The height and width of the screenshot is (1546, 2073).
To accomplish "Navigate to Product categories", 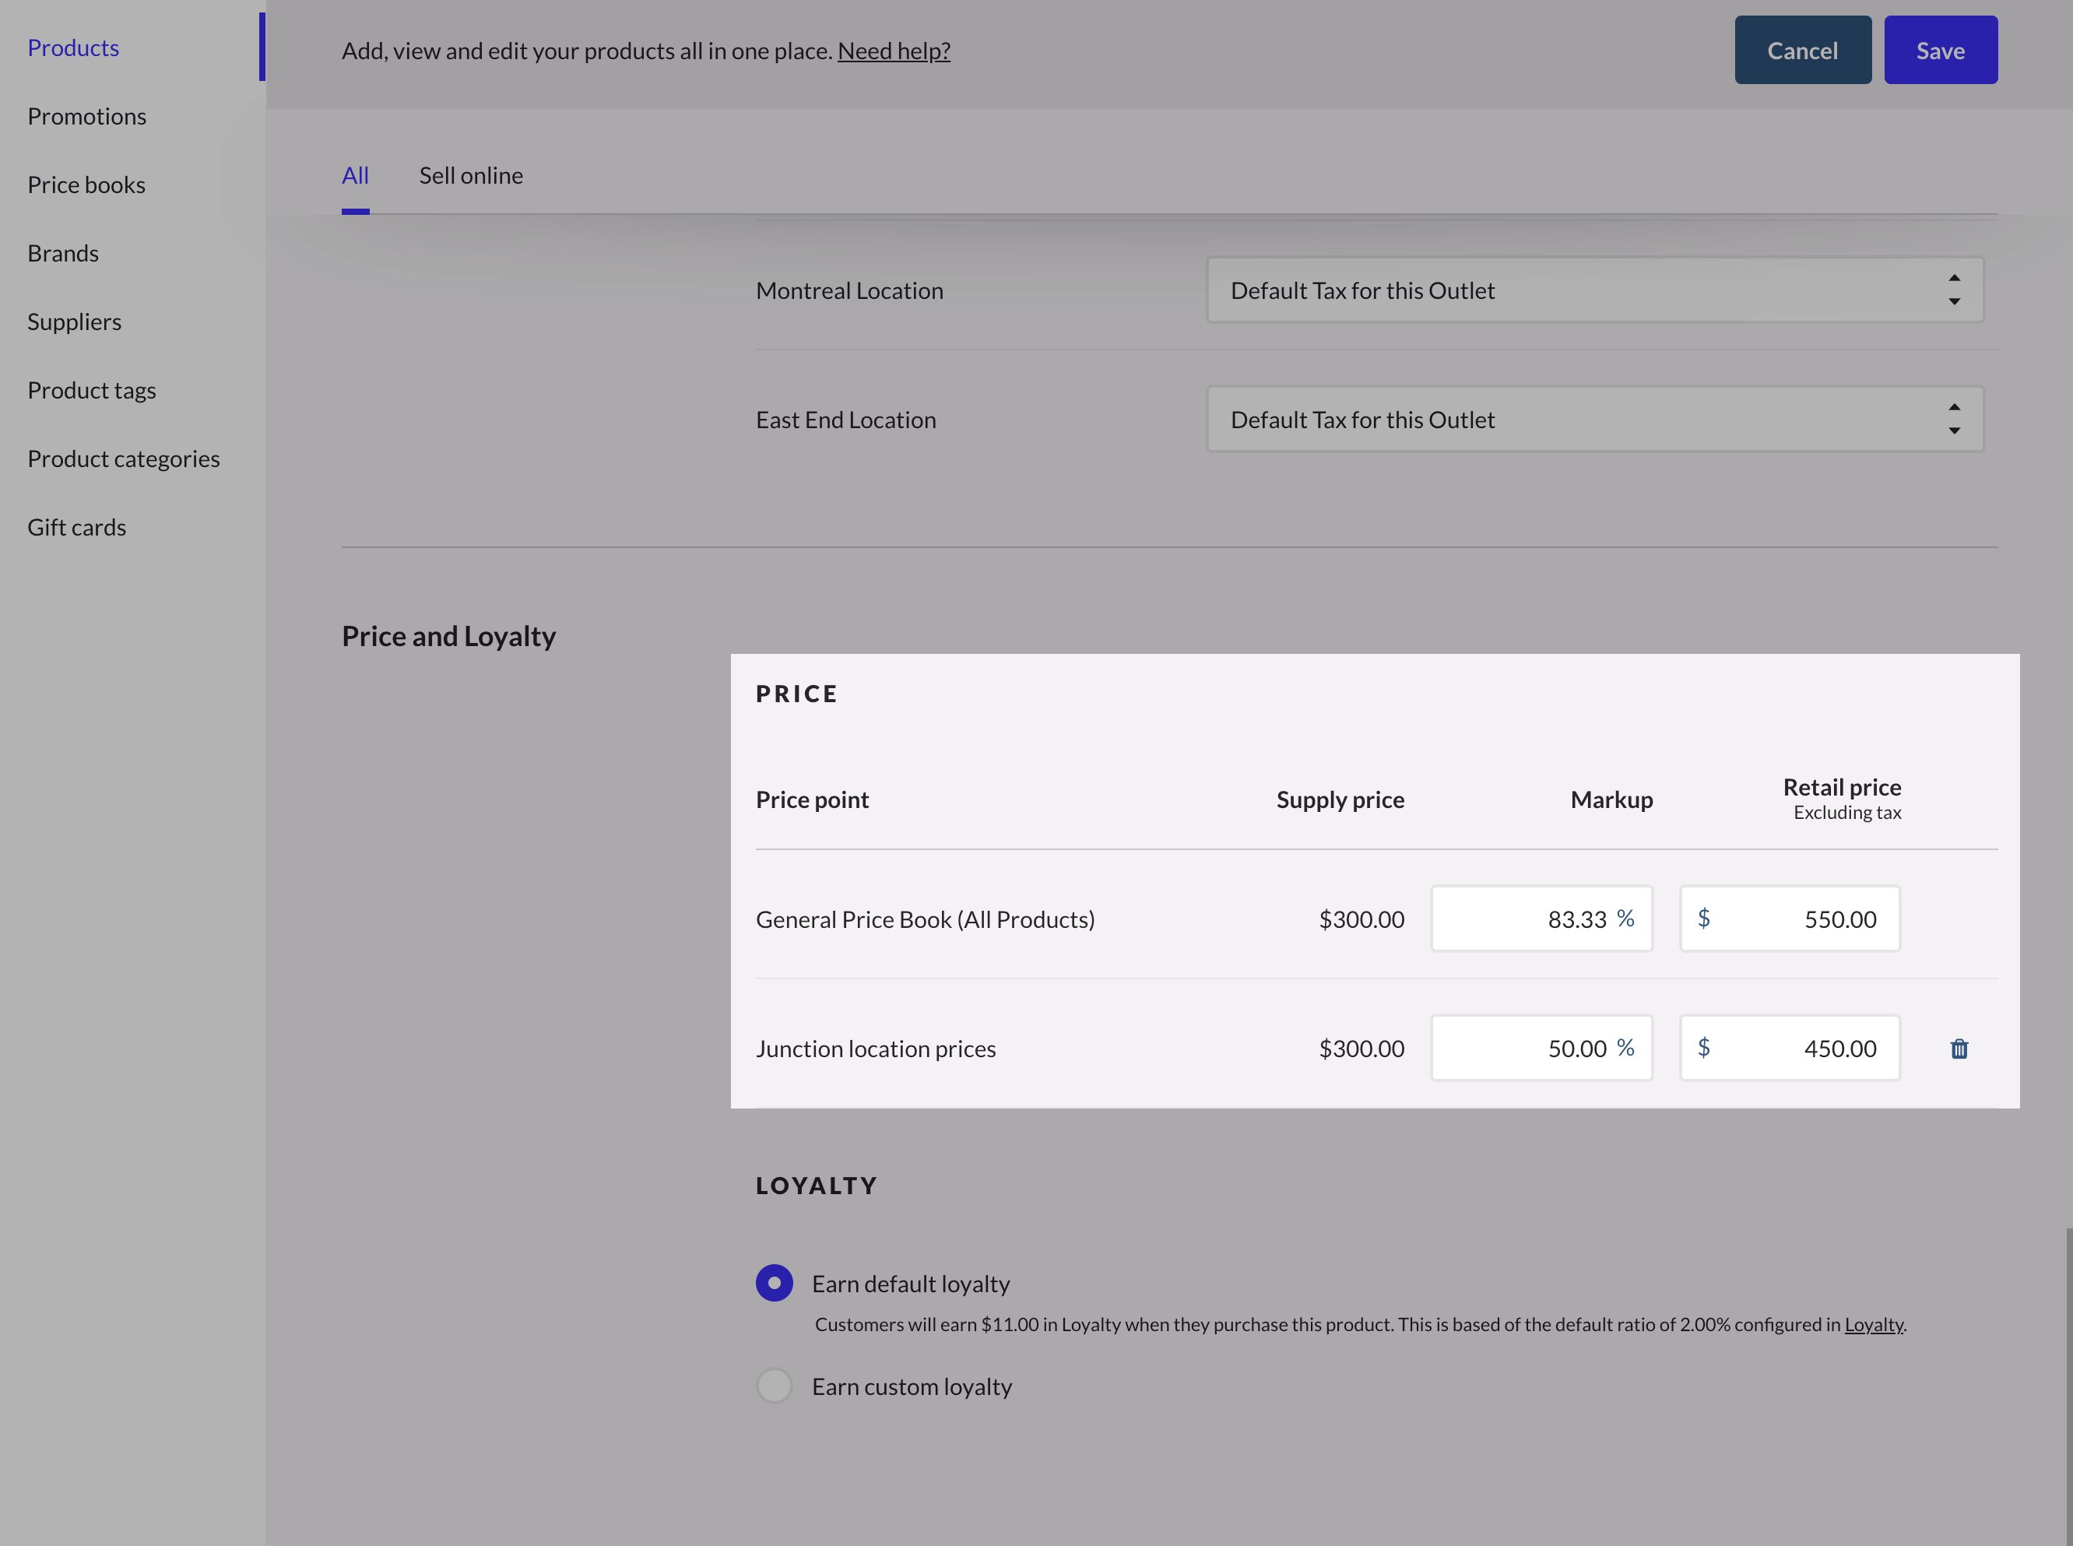I will tap(124, 459).
